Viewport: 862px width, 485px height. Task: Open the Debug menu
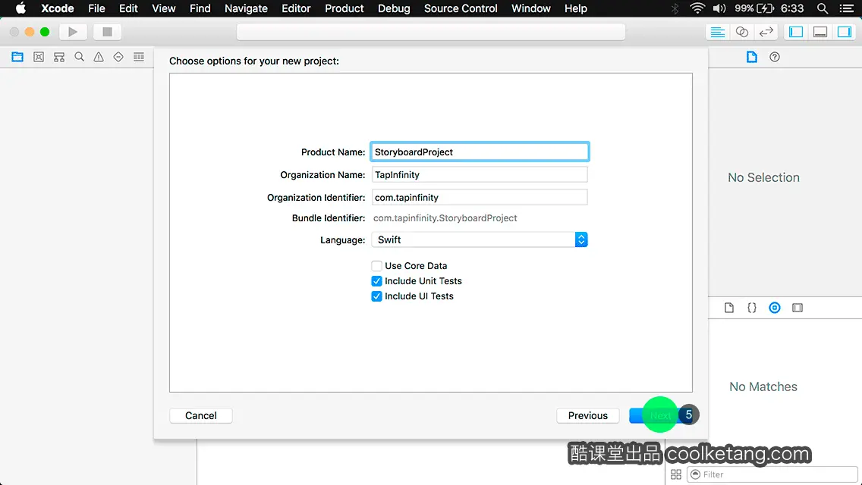click(394, 8)
